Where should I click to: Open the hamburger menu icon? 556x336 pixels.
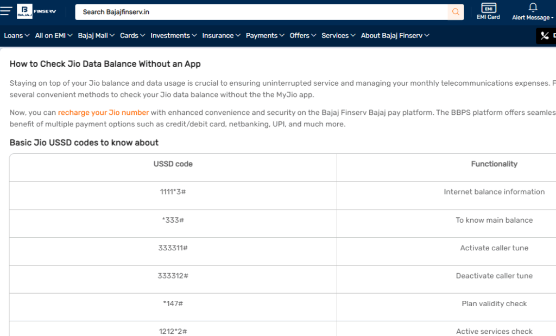coord(6,11)
